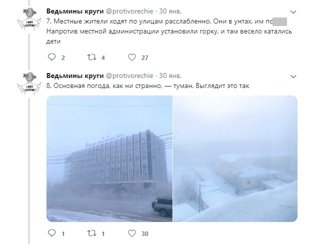Open @protivorechie handle in tweet 7

tap(129, 11)
